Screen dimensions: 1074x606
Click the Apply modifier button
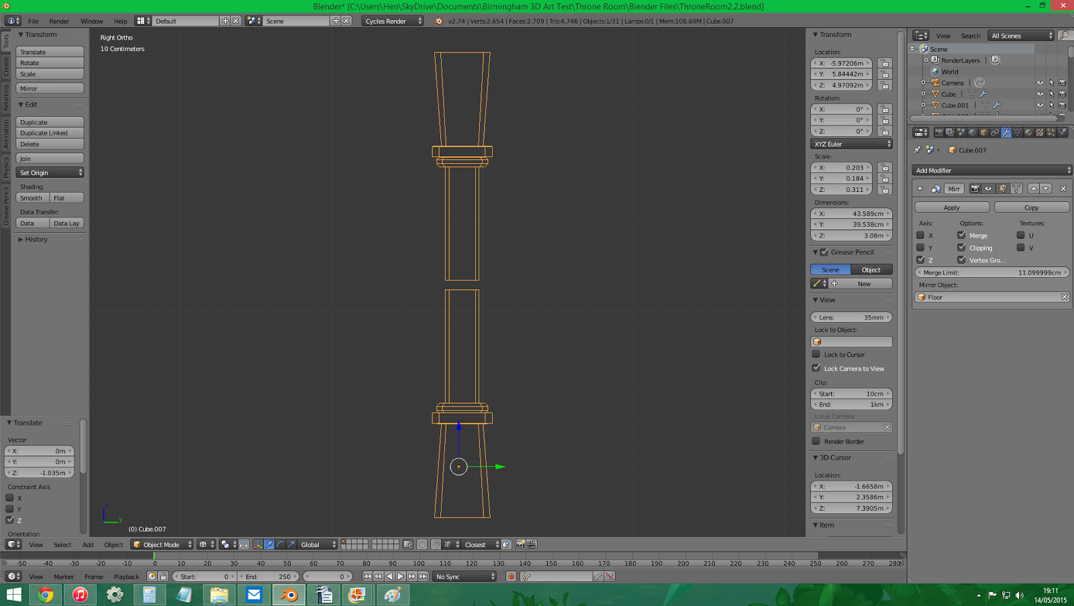pyautogui.click(x=952, y=207)
